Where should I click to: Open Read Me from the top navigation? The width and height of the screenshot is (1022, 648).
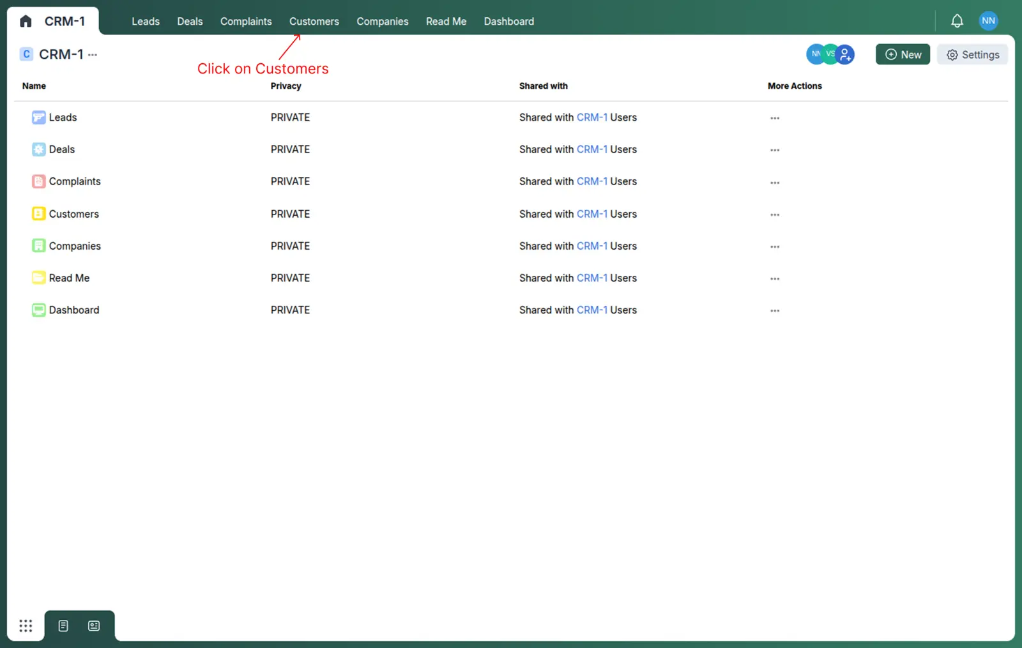click(446, 21)
